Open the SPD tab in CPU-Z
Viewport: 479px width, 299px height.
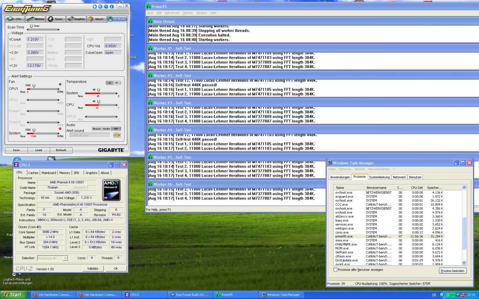[76, 173]
